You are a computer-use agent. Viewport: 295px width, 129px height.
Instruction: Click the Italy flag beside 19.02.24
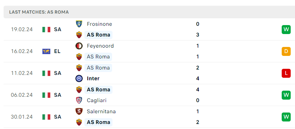point(46,29)
